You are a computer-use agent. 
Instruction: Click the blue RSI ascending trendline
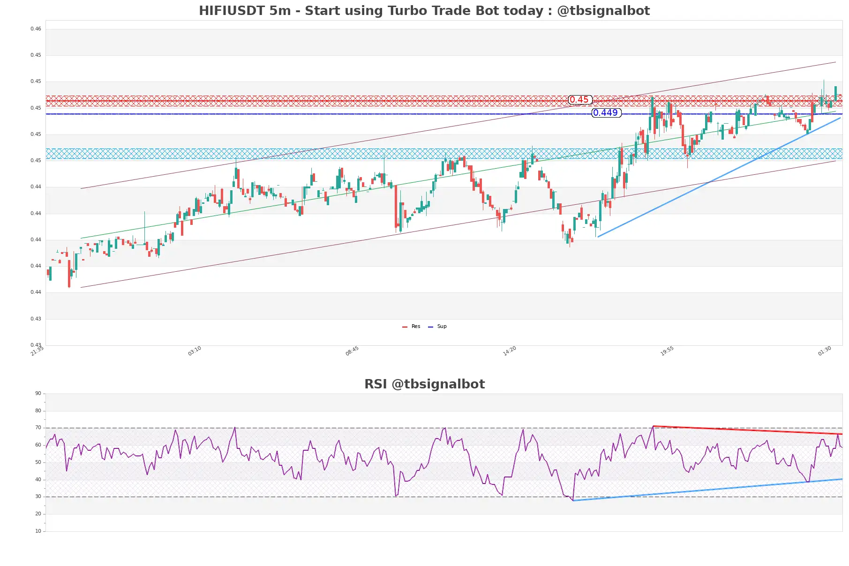708,490
